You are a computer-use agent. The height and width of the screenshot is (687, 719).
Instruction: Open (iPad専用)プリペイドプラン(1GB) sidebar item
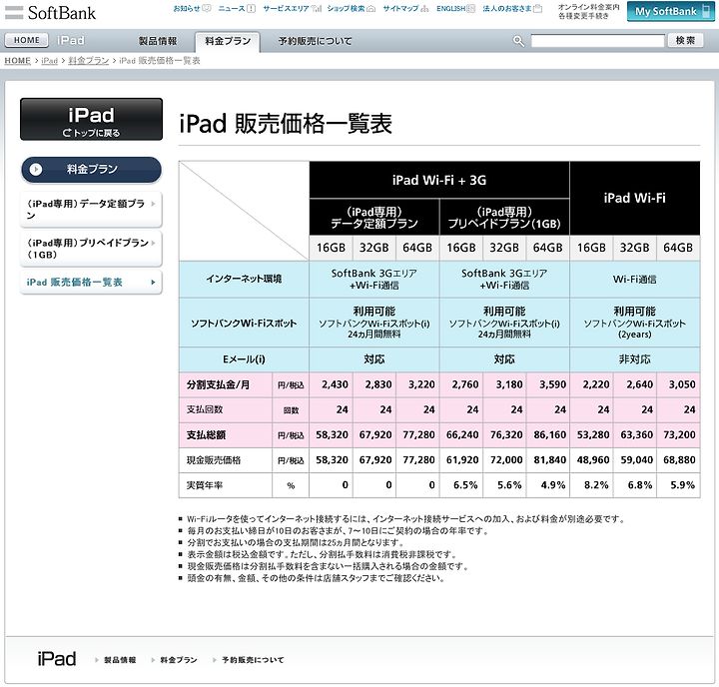pos(91,248)
